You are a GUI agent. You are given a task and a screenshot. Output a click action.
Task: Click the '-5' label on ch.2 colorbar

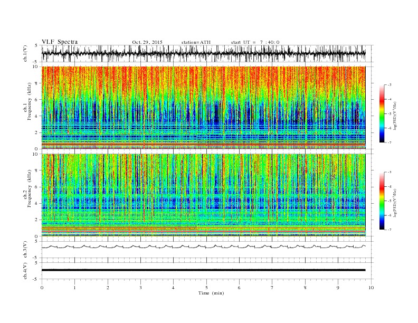(x=389, y=201)
